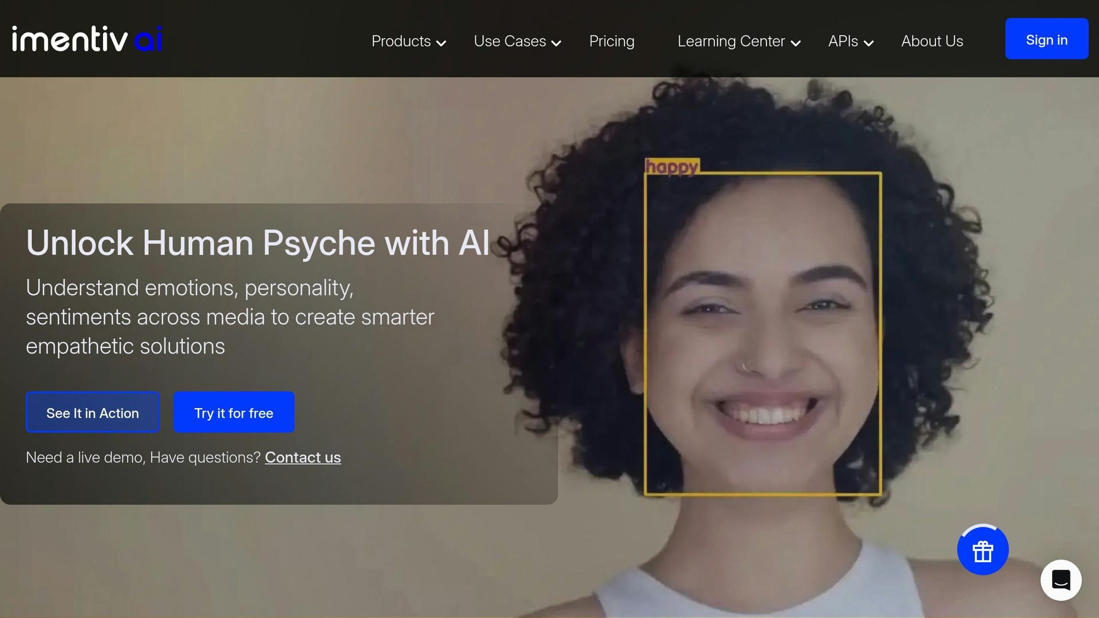Open the chat messenger widget

click(1061, 580)
